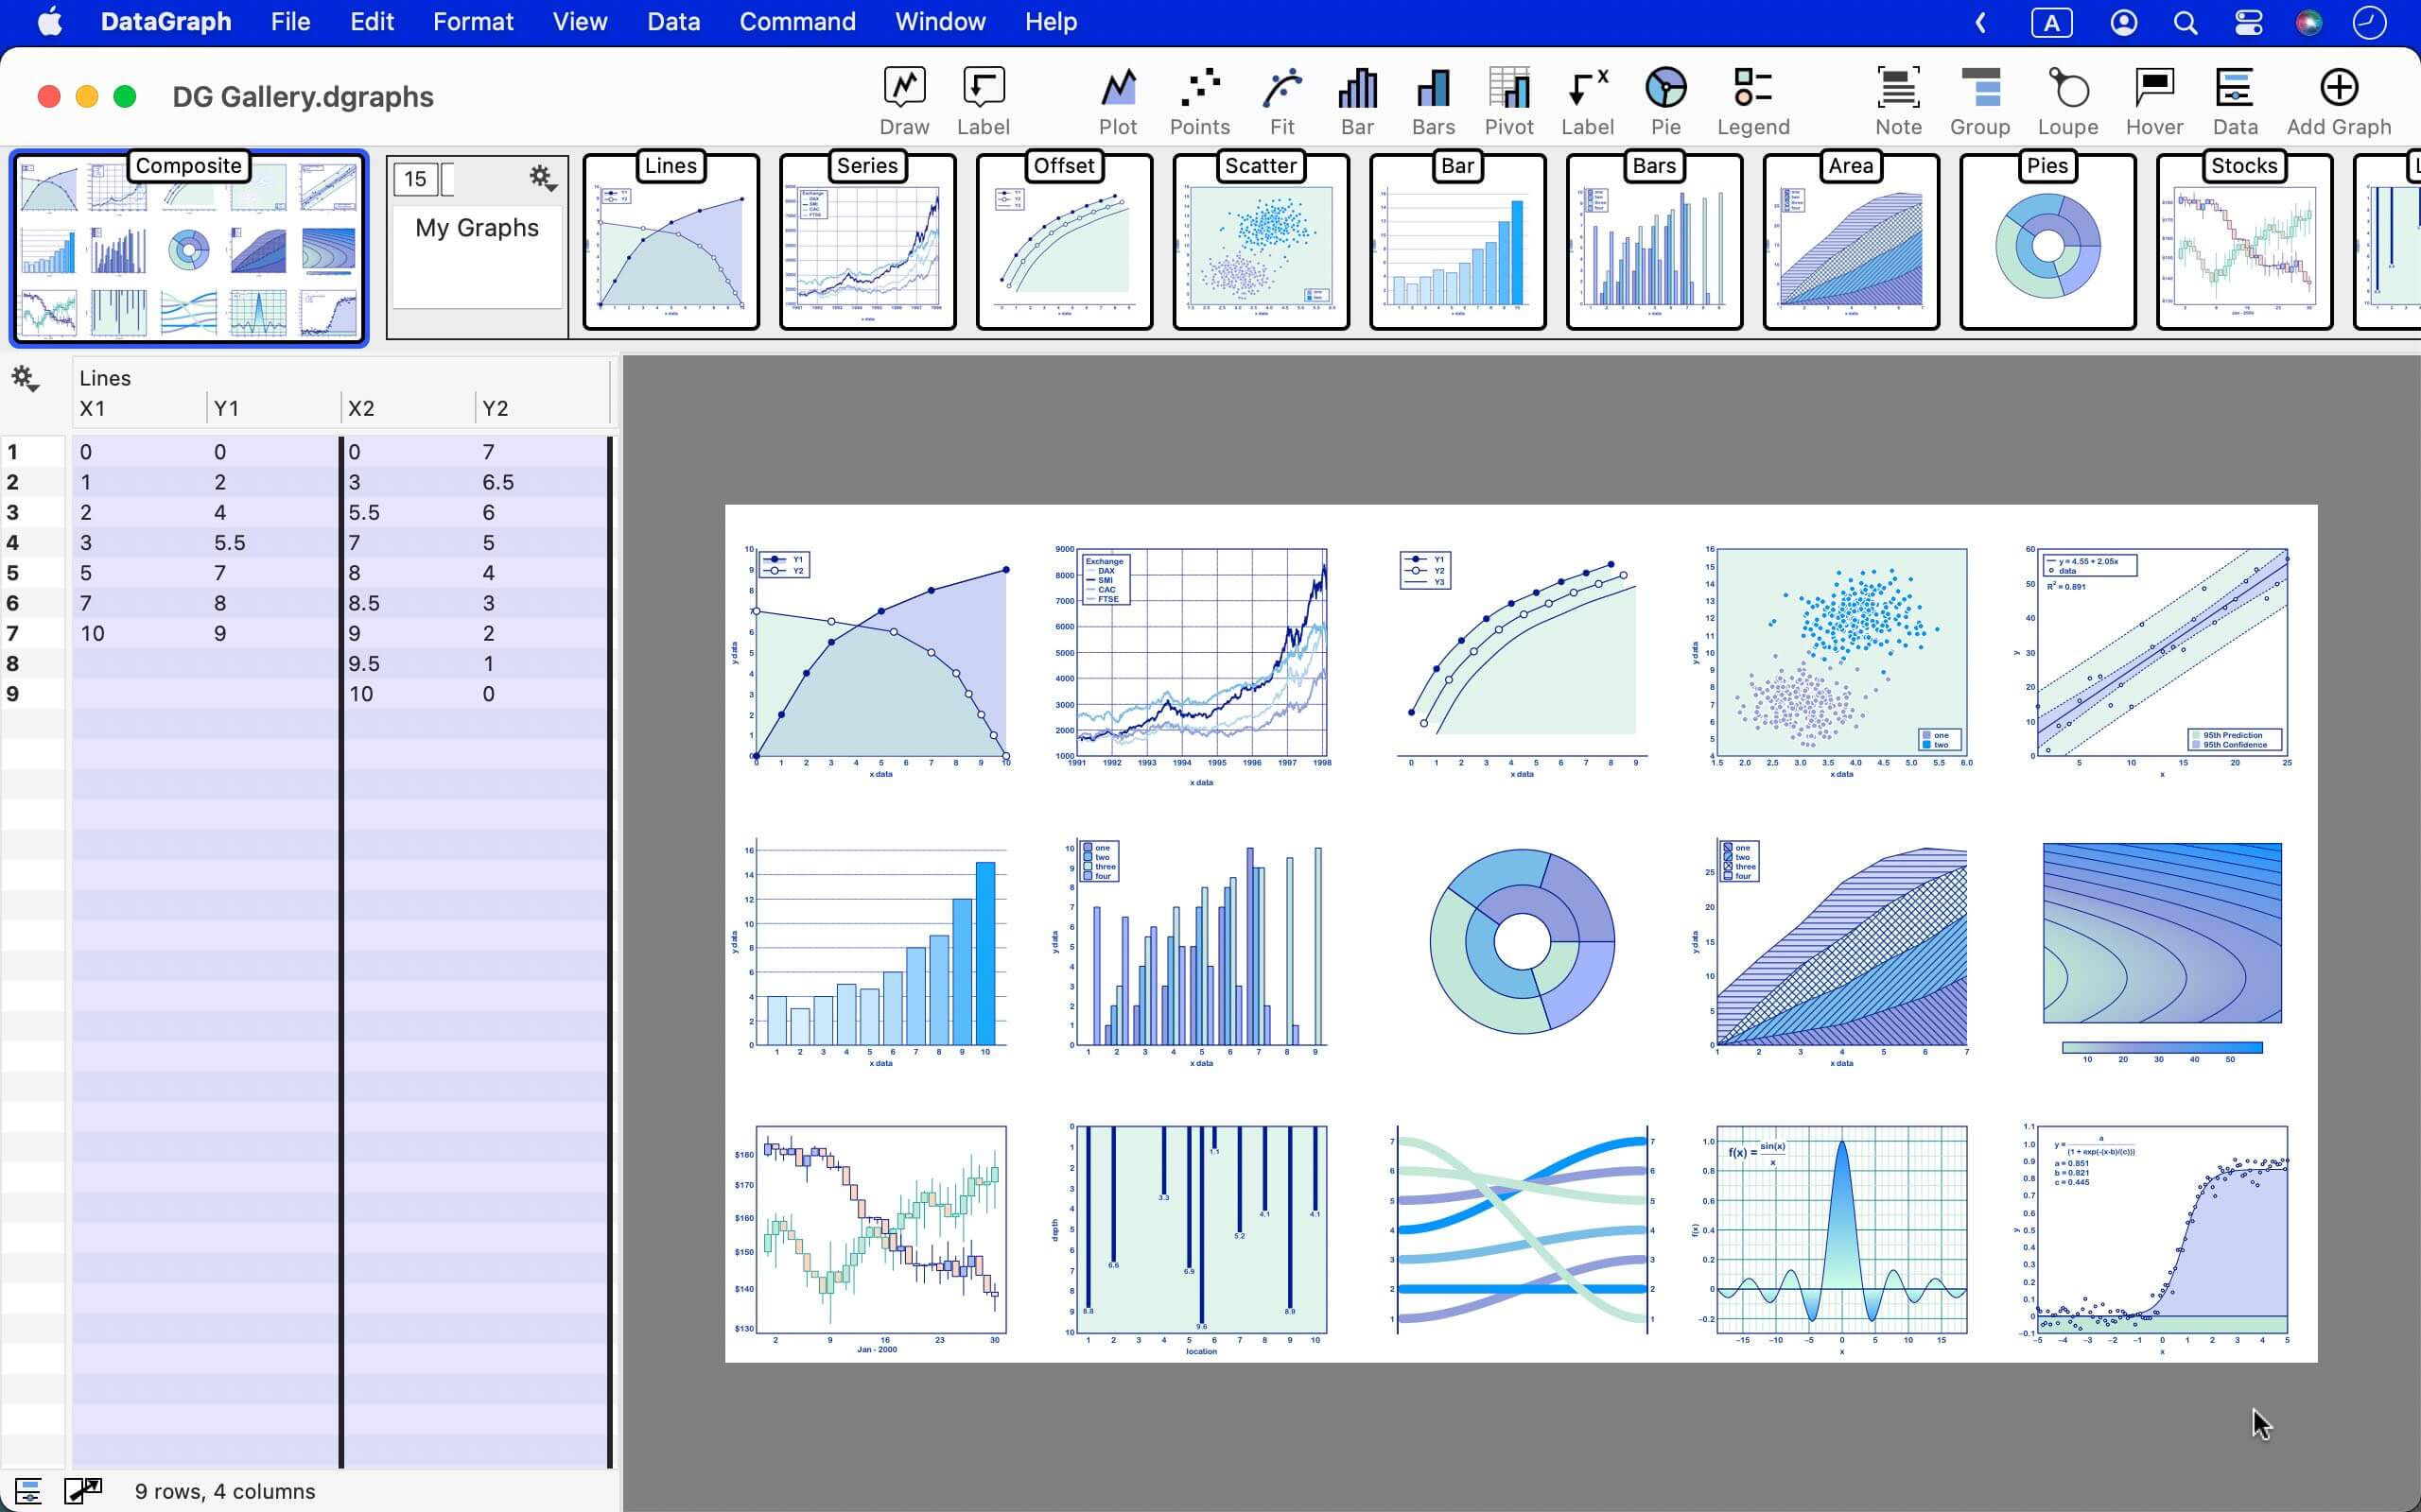Select the Composite graph thumbnail

(x=189, y=248)
